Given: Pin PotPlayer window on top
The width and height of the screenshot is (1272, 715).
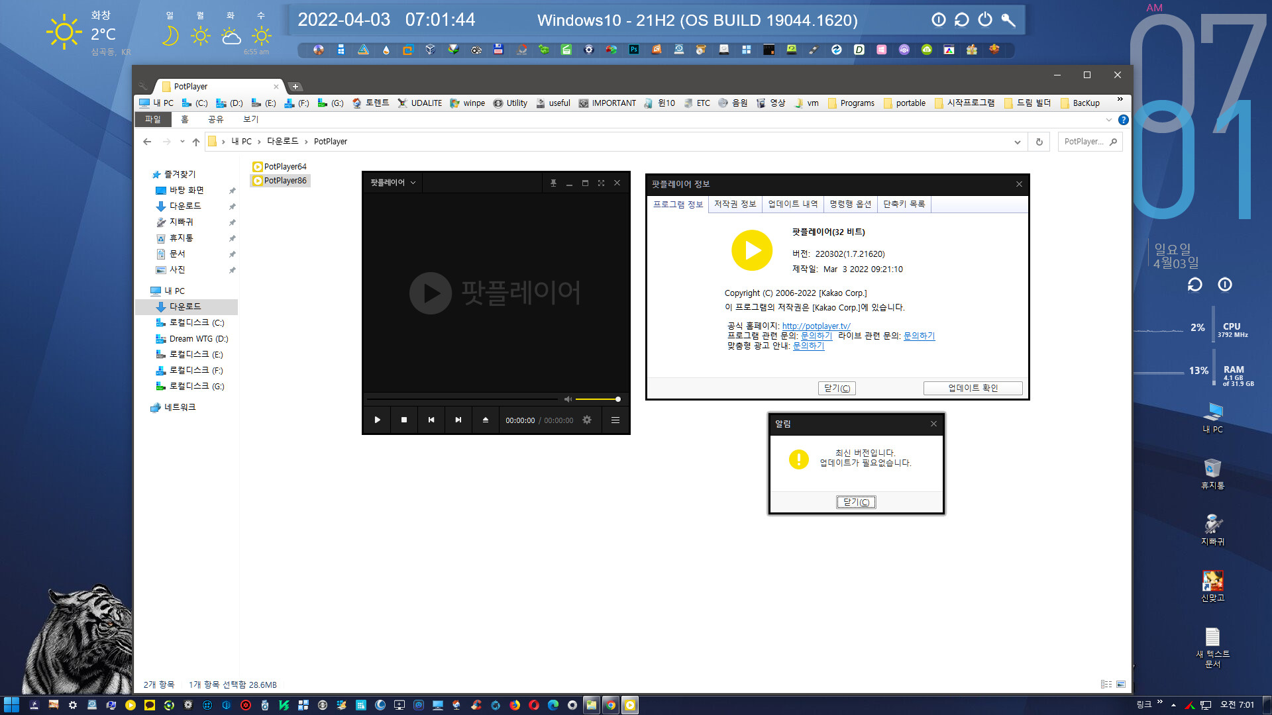Looking at the screenshot, I should tap(553, 183).
